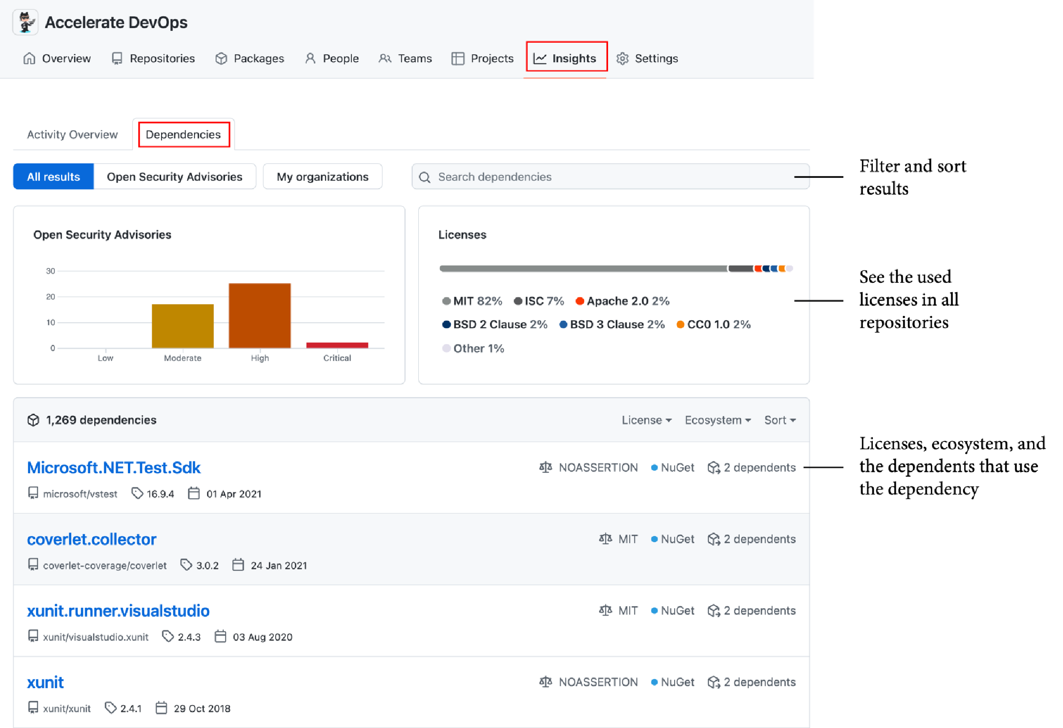Switch to Activity Overview sub-tab
This screenshot has width=1063, height=728.
[72, 134]
